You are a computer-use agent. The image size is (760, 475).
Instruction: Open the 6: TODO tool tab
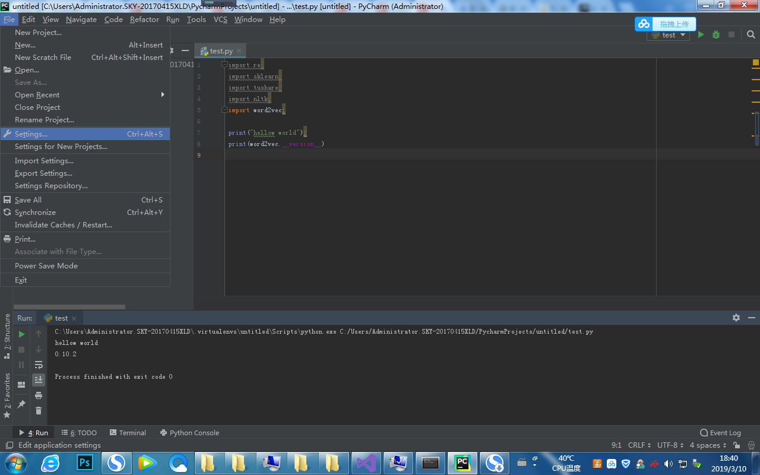point(79,433)
